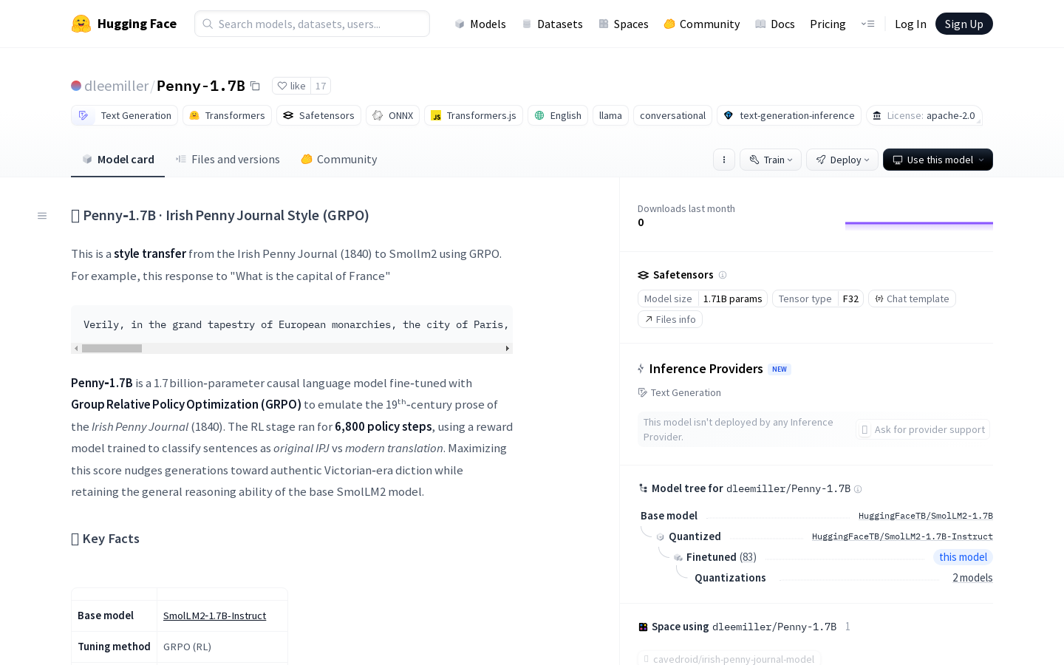
Task: Open Docs in top navigation
Action: point(774,24)
